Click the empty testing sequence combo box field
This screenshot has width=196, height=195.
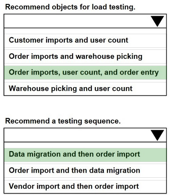pos(85,135)
